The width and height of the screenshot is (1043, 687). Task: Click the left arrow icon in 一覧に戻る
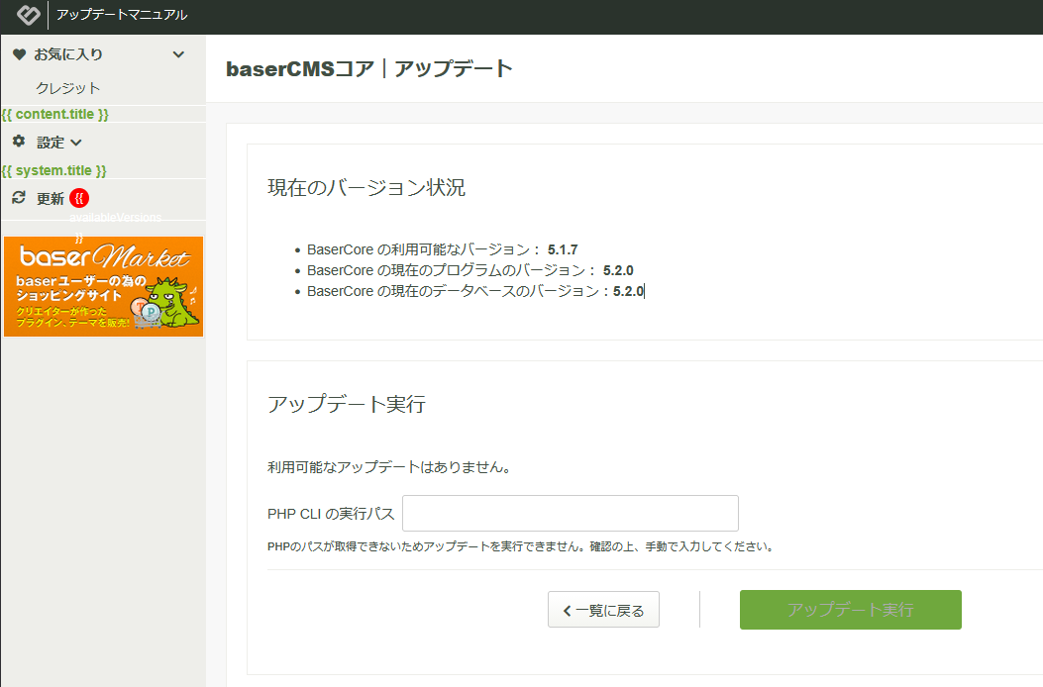click(567, 611)
